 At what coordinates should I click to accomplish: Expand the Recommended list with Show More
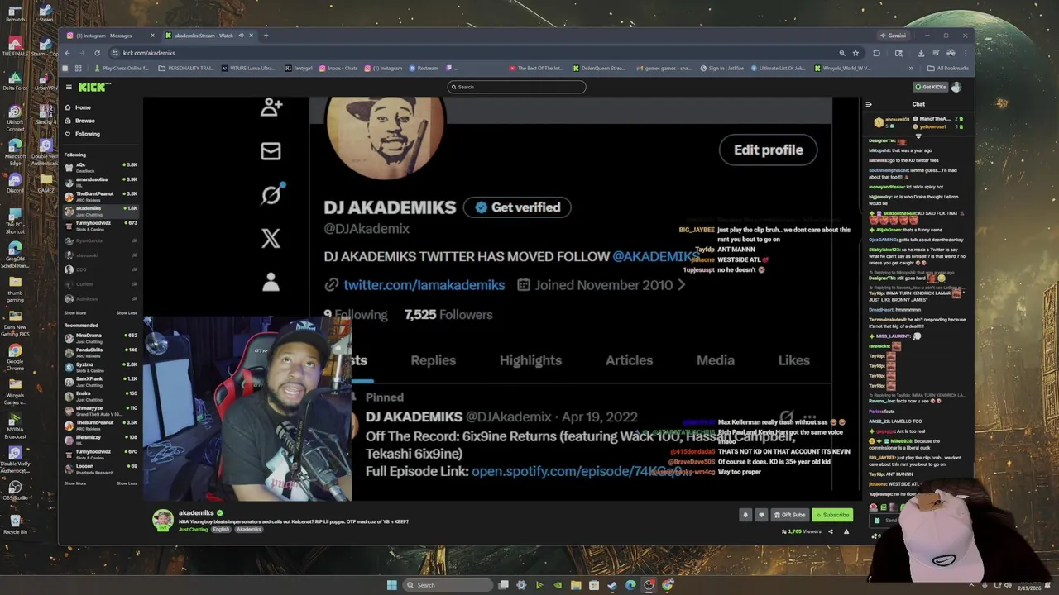click(75, 483)
